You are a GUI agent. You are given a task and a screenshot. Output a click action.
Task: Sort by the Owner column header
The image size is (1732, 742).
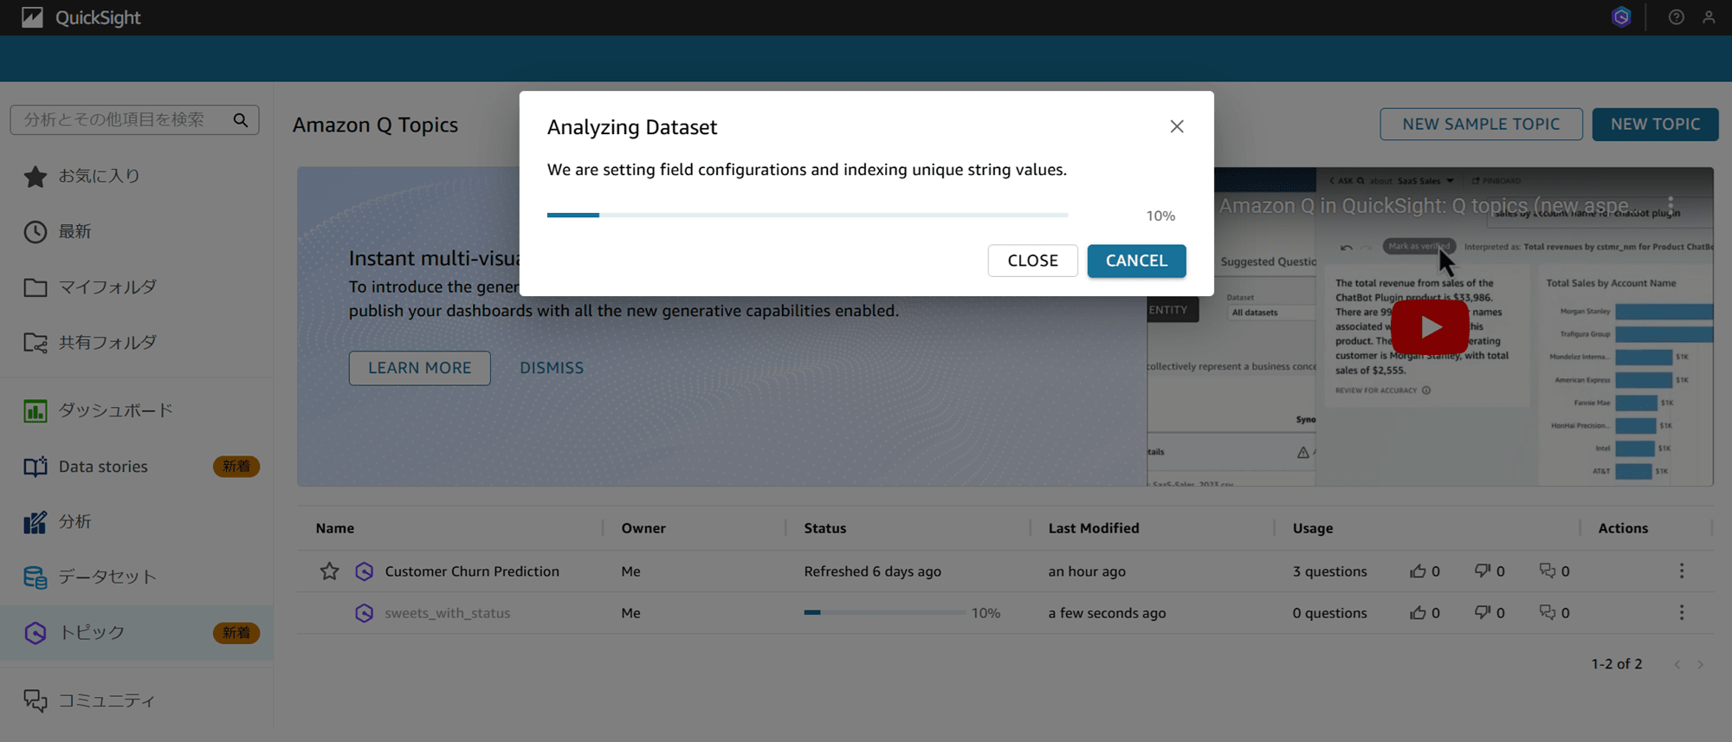tap(643, 528)
